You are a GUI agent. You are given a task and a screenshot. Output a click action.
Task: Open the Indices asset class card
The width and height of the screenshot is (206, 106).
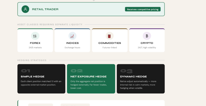click(x=72, y=41)
